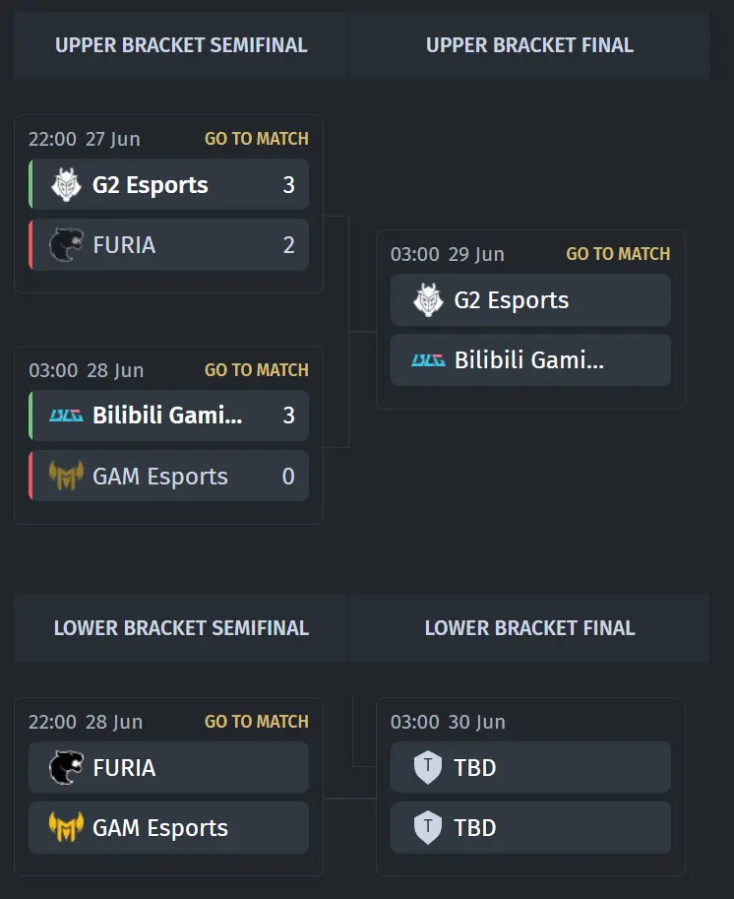Select Upper Bracket Semifinal header
This screenshot has width=734, height=899.
[181, 45]
